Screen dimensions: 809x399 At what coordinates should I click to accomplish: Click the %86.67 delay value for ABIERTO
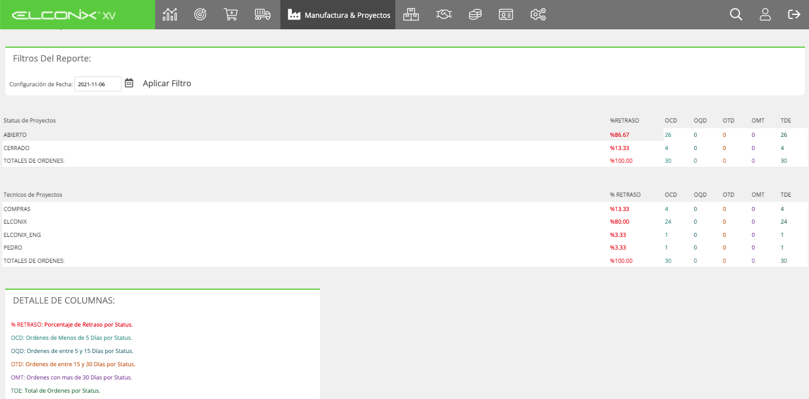[x=619, y=135]
